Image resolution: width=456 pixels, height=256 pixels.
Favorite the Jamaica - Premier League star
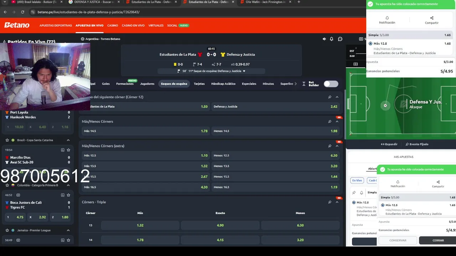click(x=7, y=230)
